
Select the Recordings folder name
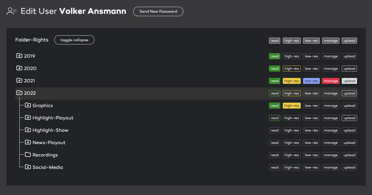pos(45,155)
